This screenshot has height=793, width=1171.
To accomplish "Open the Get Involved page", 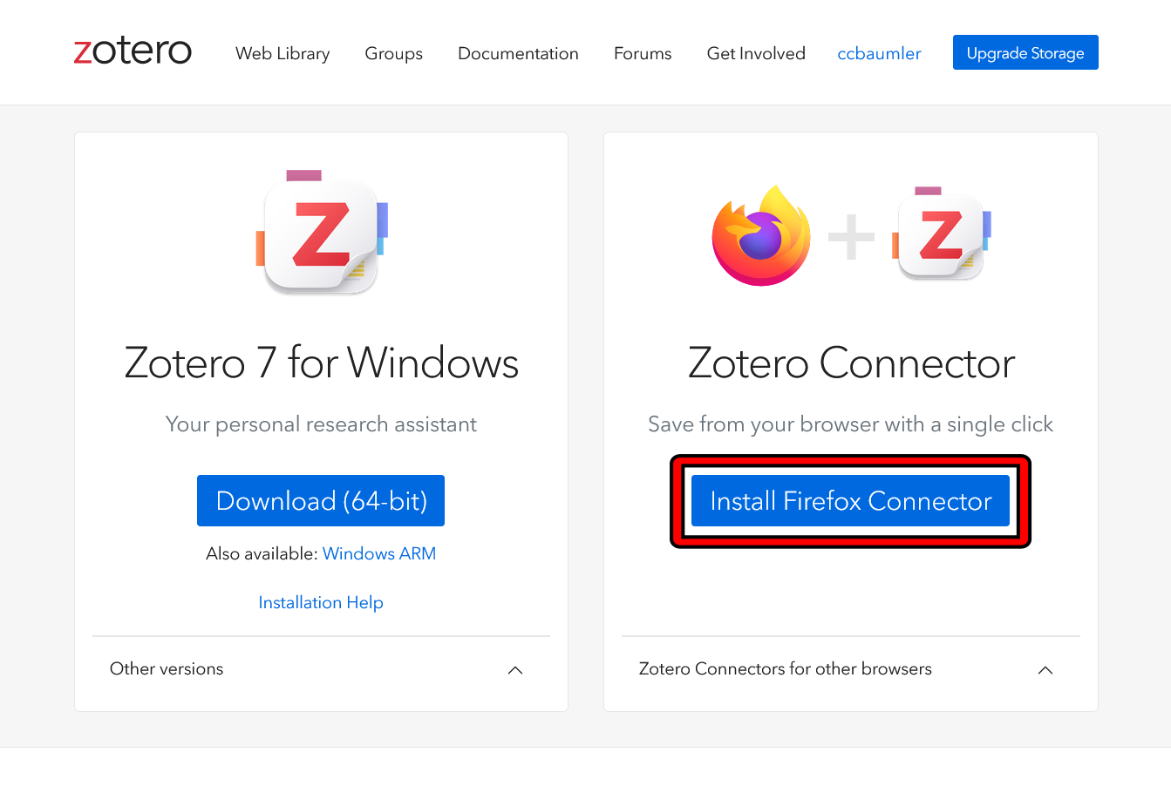I will pyautogui.click(x=756, y=53).
